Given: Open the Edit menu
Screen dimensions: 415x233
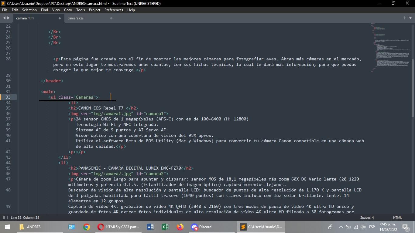Looking at the screenshot, I should coord(15,10).
